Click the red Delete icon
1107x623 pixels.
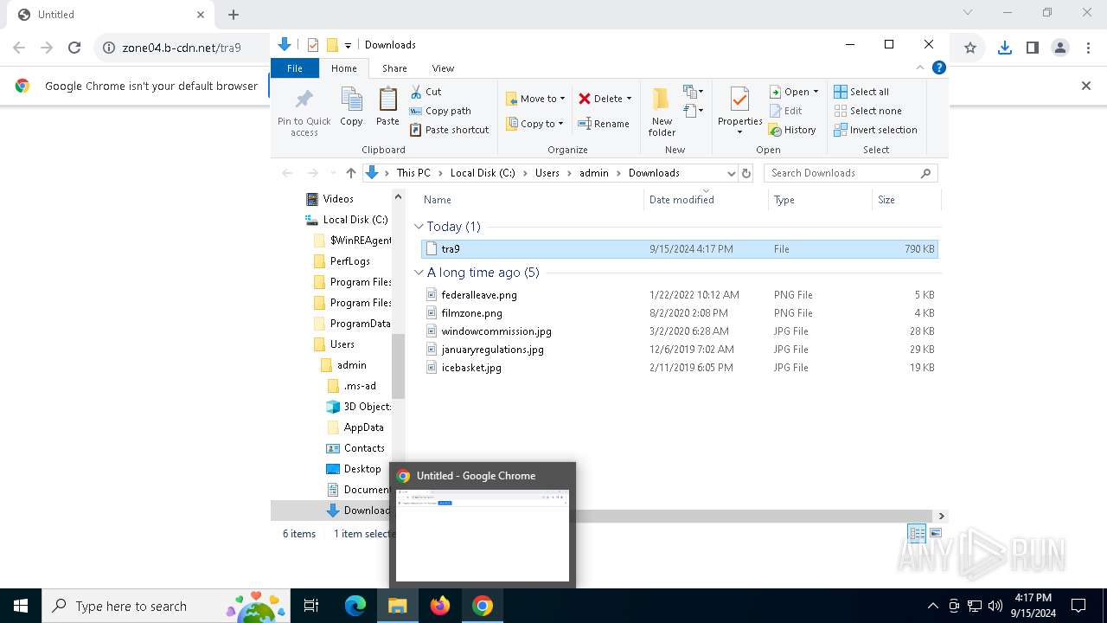point(585,99)
